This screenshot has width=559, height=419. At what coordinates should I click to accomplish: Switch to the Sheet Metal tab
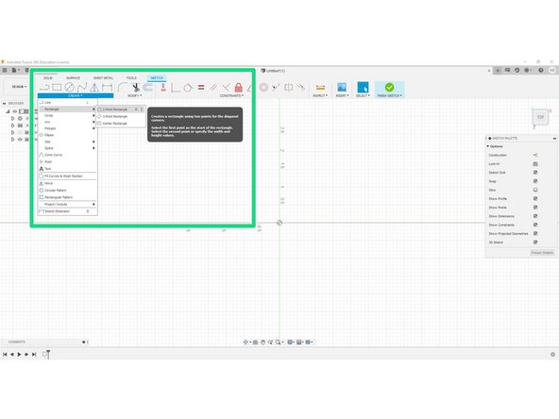pos(103,77)
